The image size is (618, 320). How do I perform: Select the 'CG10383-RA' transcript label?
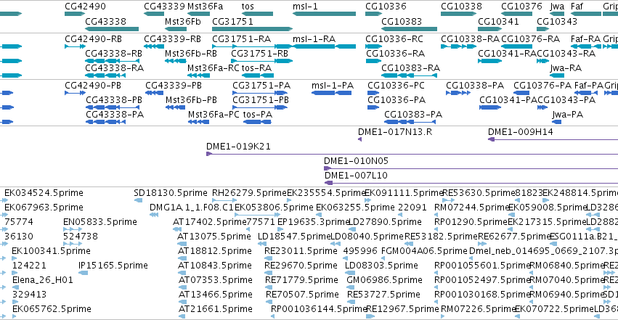(x=410, y=68)
